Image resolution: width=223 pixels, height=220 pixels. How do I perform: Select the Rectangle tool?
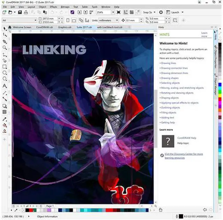coord(5,66)
